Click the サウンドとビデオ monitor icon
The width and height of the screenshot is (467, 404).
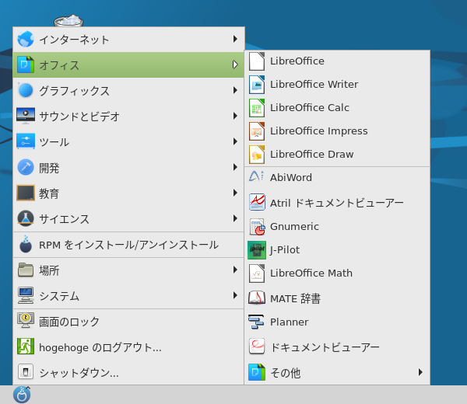tap(26, 116)
